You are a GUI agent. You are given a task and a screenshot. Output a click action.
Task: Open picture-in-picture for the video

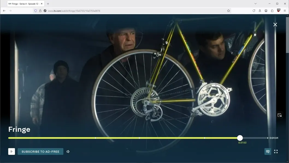[x=279, y=115]
